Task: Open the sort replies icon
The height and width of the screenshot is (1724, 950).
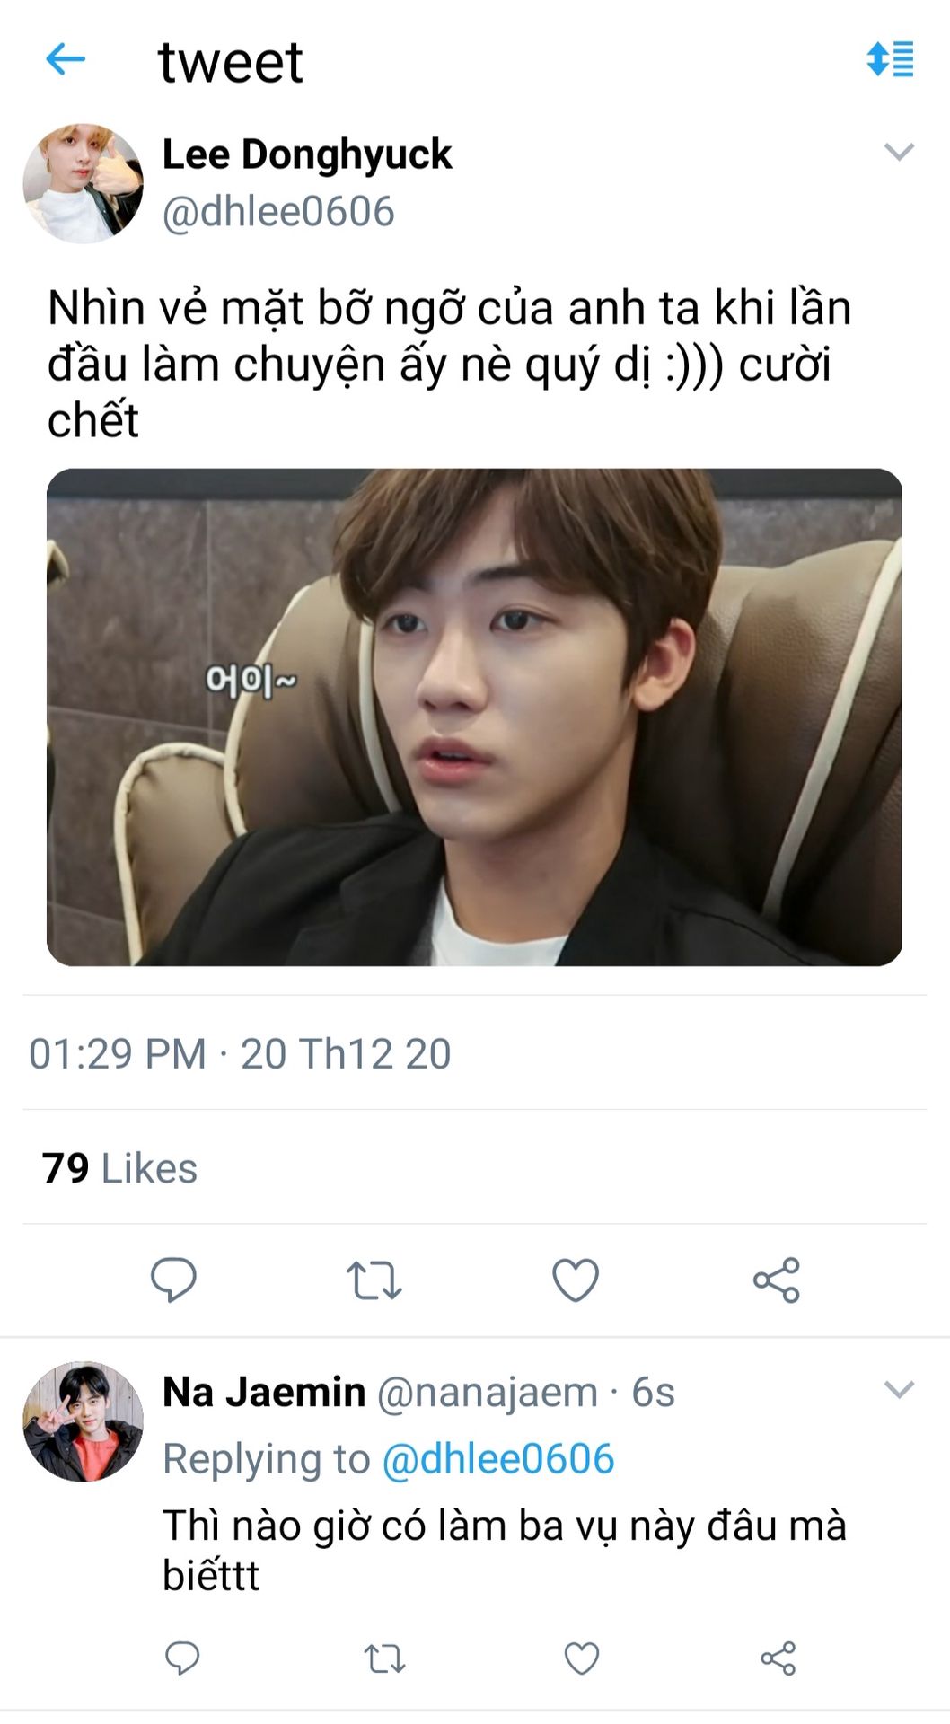Action: click(x=889, y=59)
